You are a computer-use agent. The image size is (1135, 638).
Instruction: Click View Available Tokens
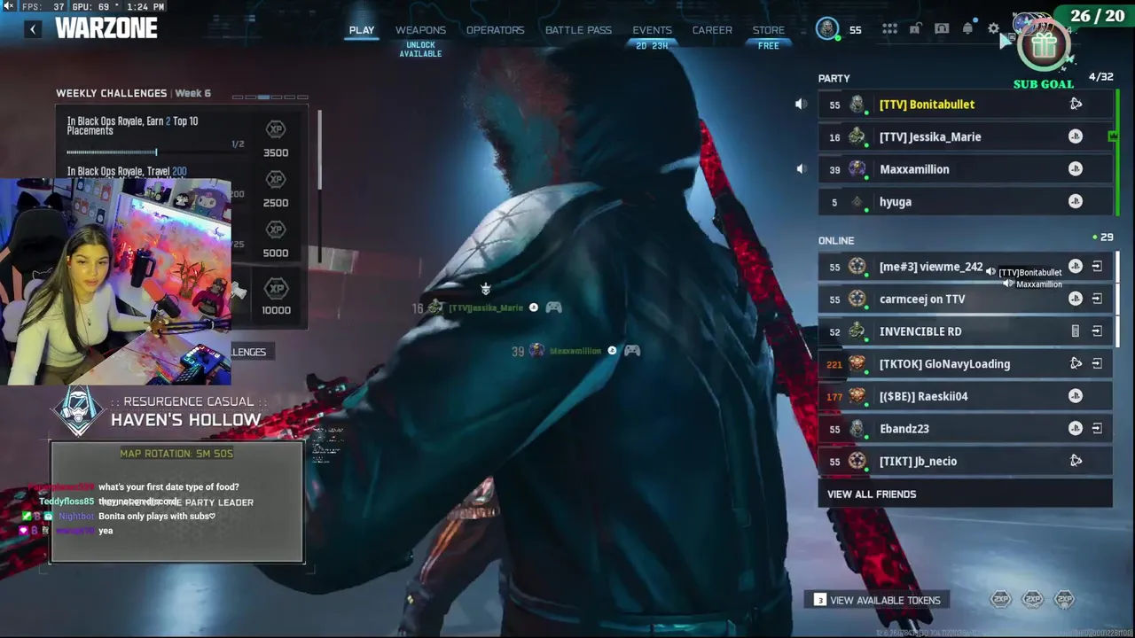pyautogui.click(x=877, y=600)
